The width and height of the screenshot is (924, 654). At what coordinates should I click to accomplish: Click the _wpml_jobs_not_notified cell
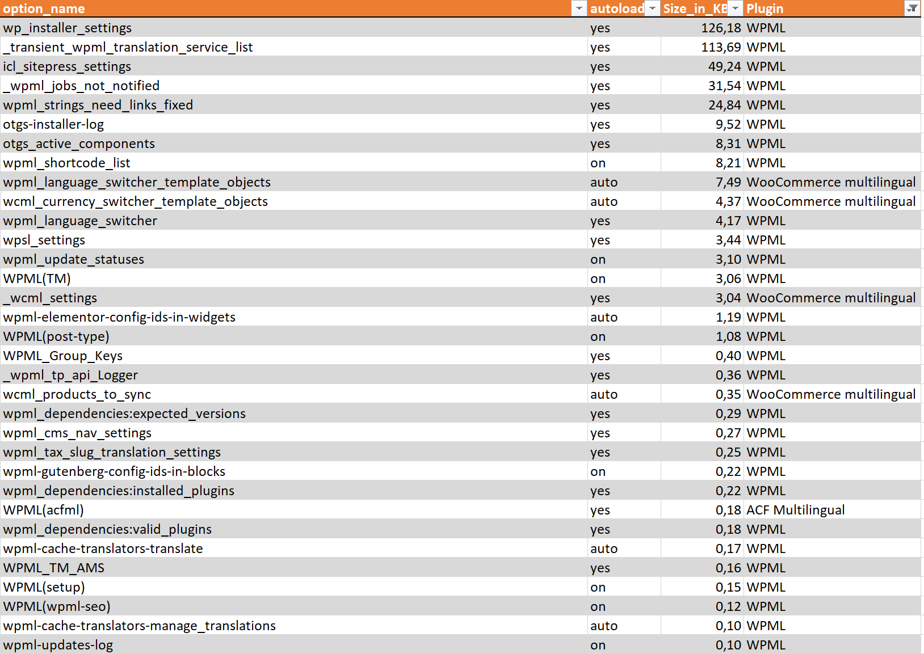point(294,86)
